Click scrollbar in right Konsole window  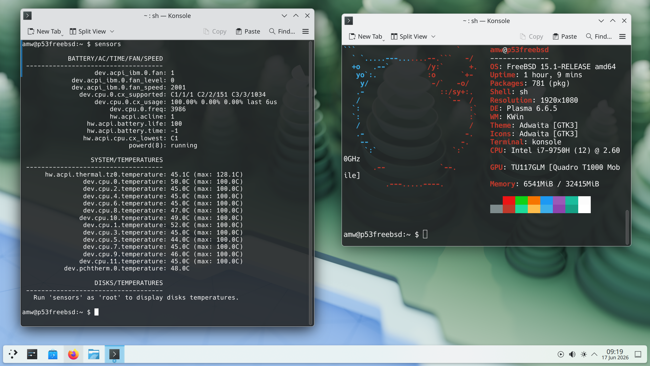[627, 227]
